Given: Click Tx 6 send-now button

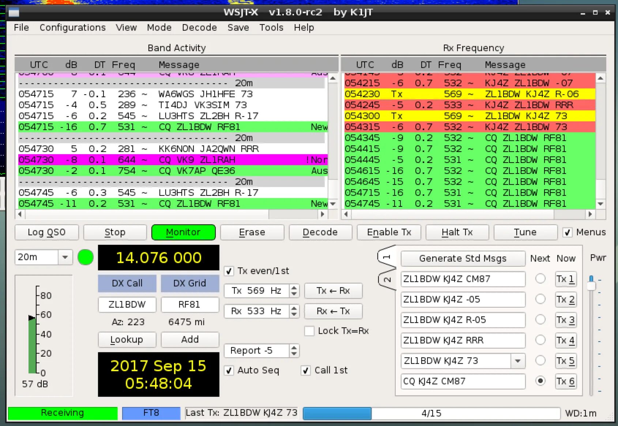Looking at the screenshot, I should 565,381.
